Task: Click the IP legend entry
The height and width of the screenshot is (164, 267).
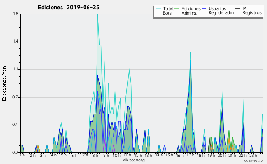Action: (x=241, y=8)
